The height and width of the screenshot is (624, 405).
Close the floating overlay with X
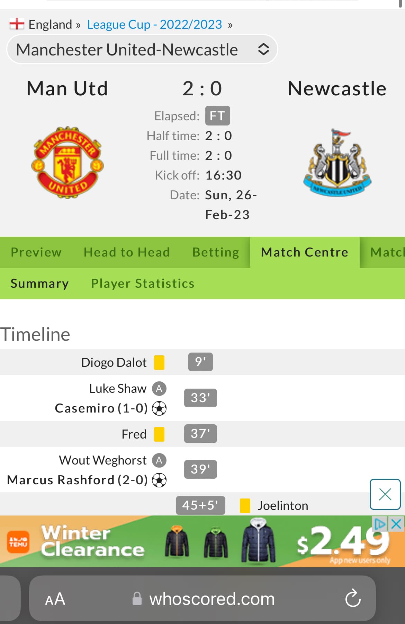(385, 494)
